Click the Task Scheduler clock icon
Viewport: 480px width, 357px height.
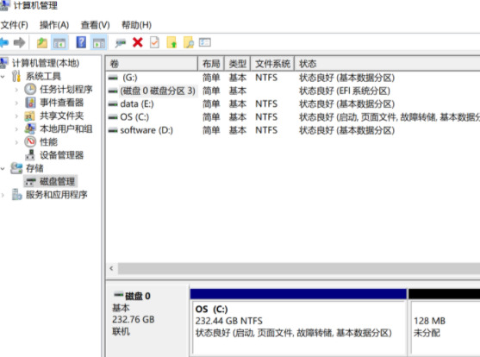[30, 89]
